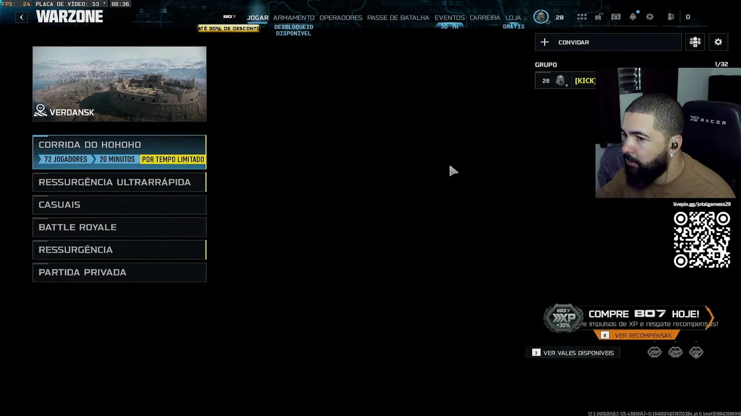
Task: Click the '20 MINUTOS' tag
Action: 116,159
